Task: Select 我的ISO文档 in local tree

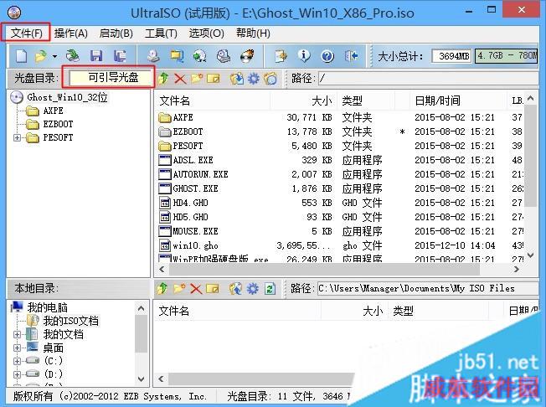Action: pyautogui.click(x=70, y=321)
